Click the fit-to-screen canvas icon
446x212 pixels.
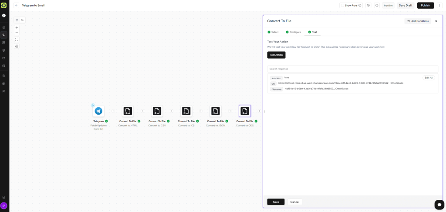(17, 39)
